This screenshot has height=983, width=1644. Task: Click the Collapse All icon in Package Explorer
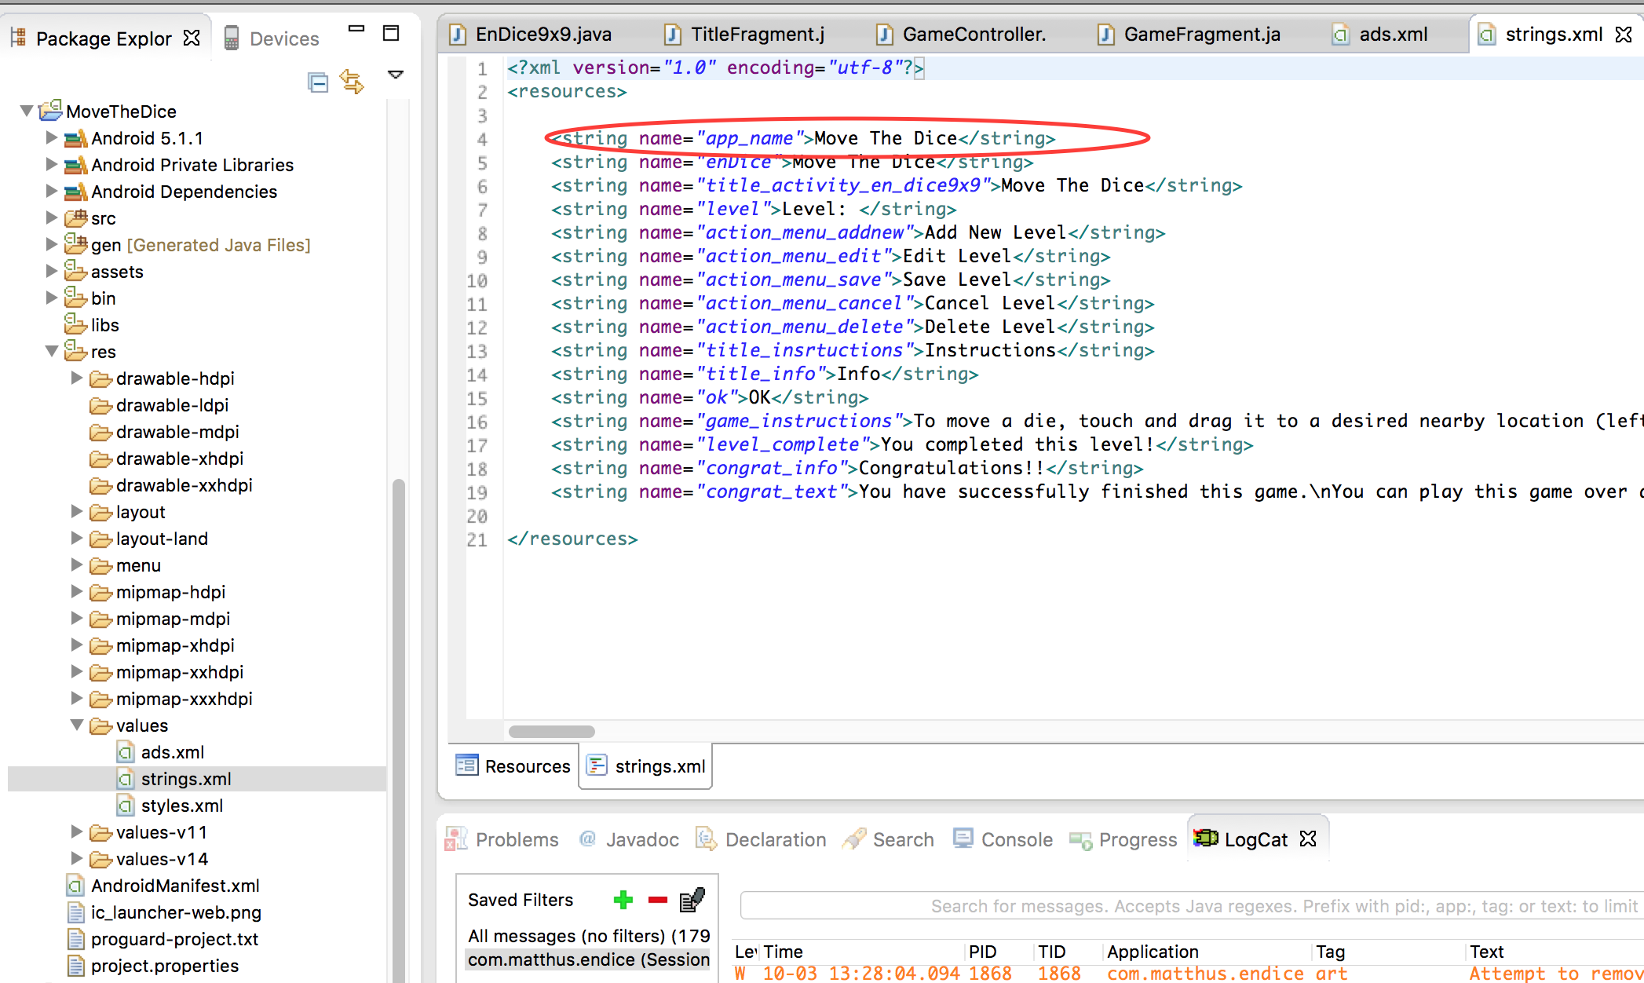point(318,82)
